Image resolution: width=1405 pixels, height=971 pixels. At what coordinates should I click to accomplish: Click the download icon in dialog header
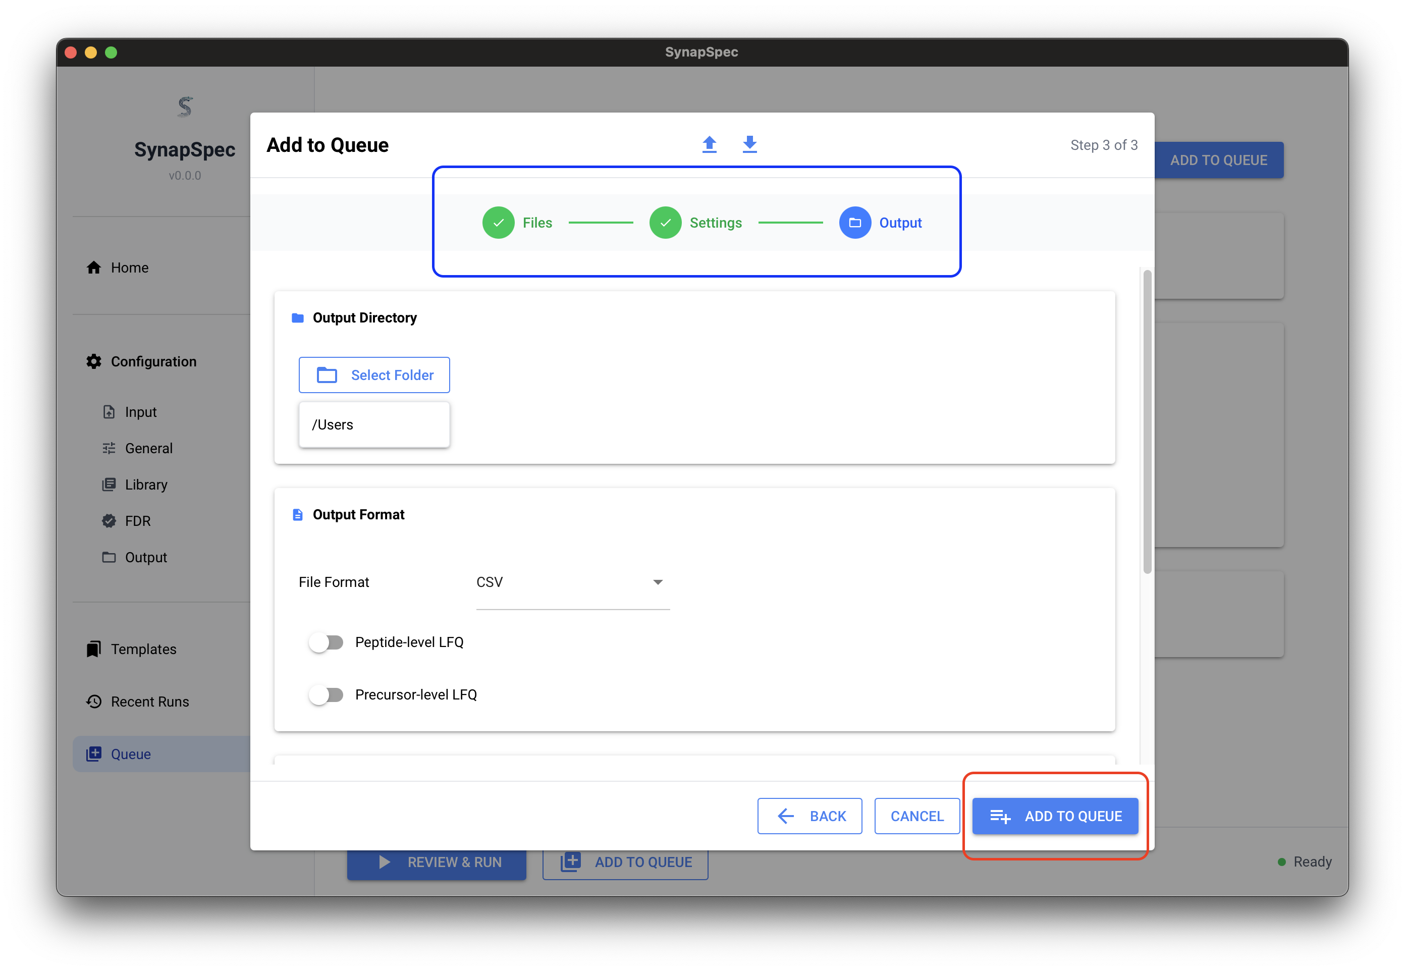(x=749, y=144)
